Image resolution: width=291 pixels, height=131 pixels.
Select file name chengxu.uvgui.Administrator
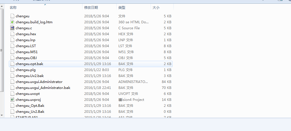pyautogui.click(x=39, y=82)
